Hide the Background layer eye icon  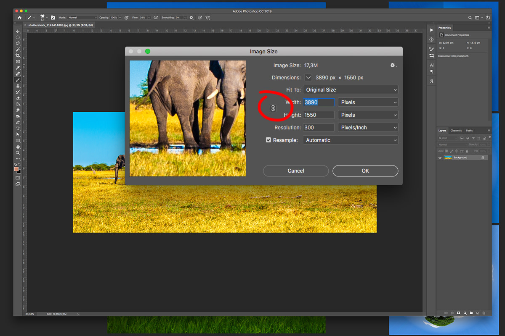tap(440, 157)
